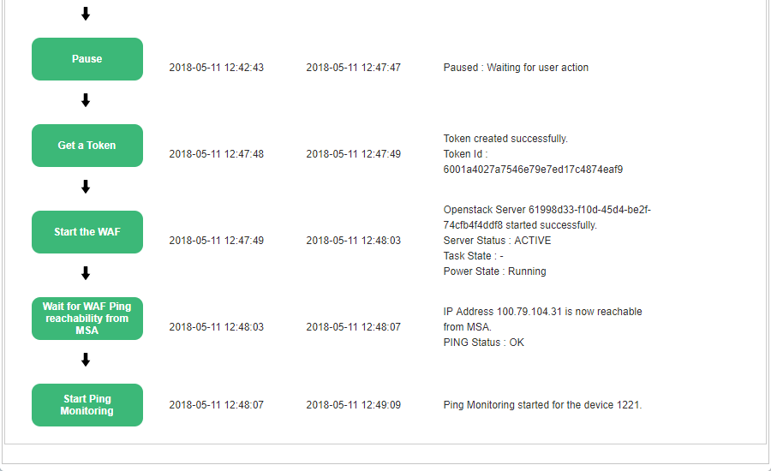
Task: Open the Start the WAF step
Action: pos(87,232)
